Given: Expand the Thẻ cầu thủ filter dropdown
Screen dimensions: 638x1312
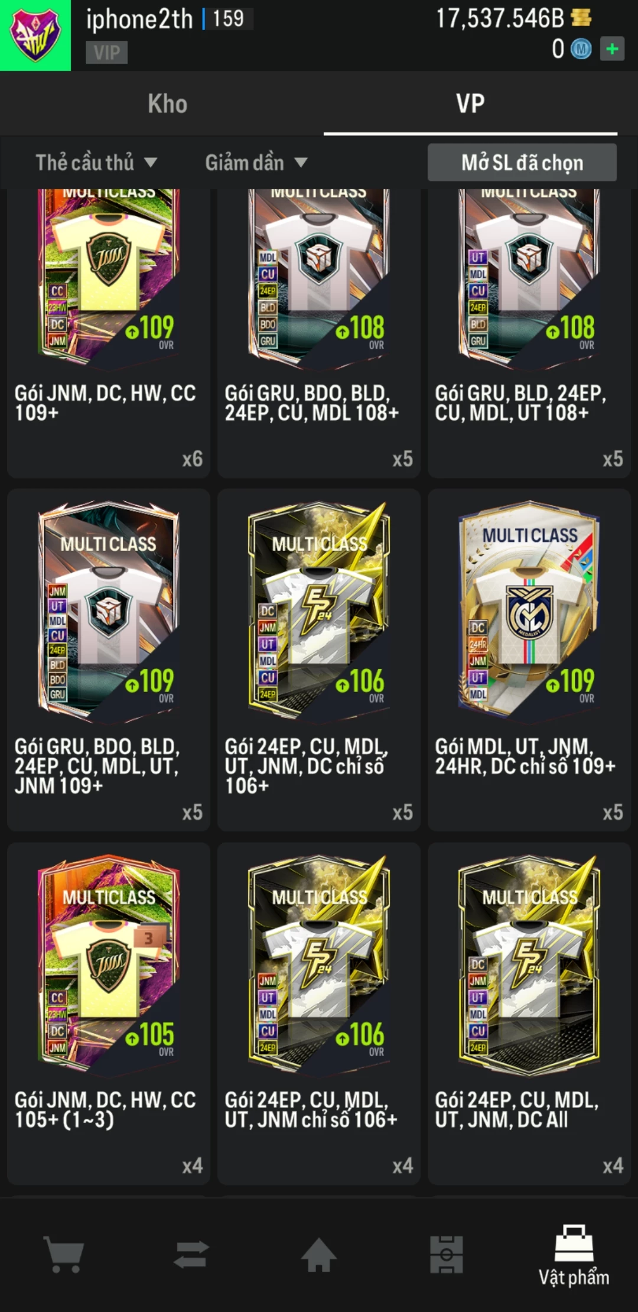Looking at the screenshot, I should [x=96, y=163].
